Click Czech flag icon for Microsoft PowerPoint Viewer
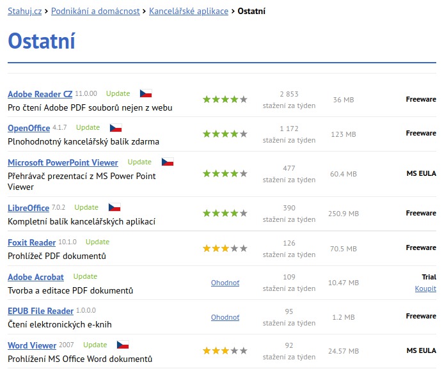 click(168, 162)
